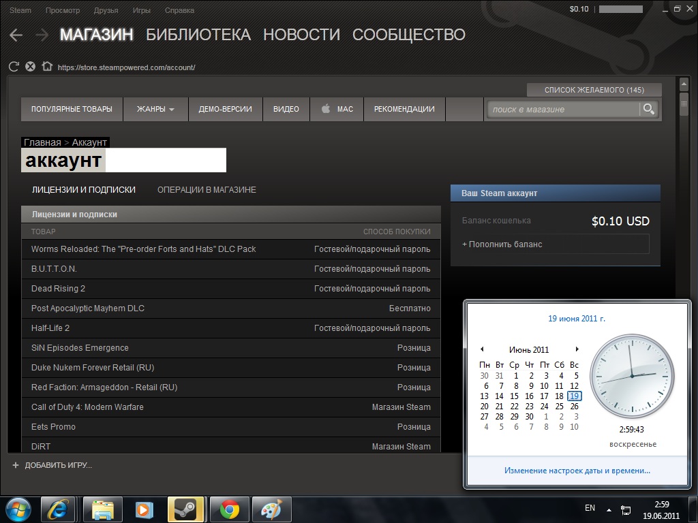This screenshot has width=698, height=523.
Task: Open the Справка menu
Action: (179, 10)
